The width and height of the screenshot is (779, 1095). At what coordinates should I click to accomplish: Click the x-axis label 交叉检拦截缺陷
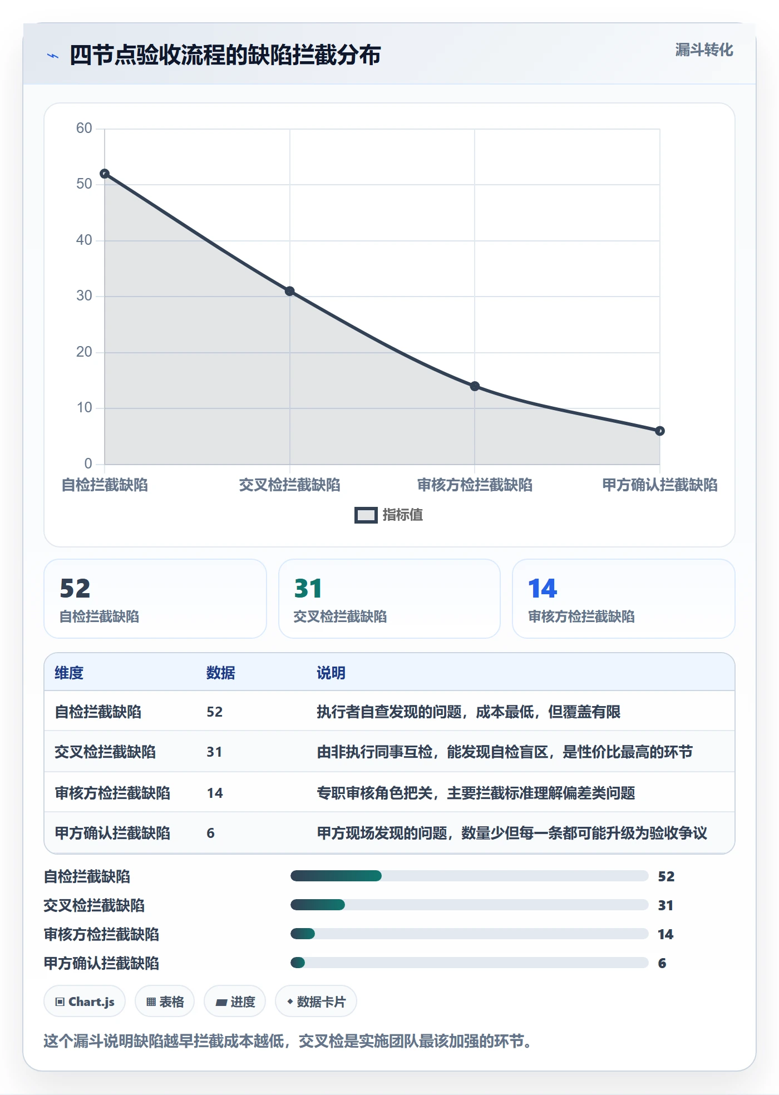(x=290, y=485)
